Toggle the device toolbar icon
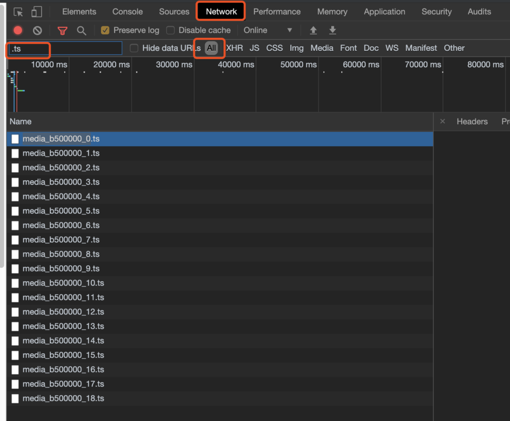The width and height of the screenshot is (510, 421). click(x=36, y=12)
